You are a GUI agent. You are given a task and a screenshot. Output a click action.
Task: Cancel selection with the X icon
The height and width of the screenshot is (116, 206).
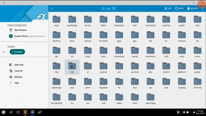[x=51, y=9]
